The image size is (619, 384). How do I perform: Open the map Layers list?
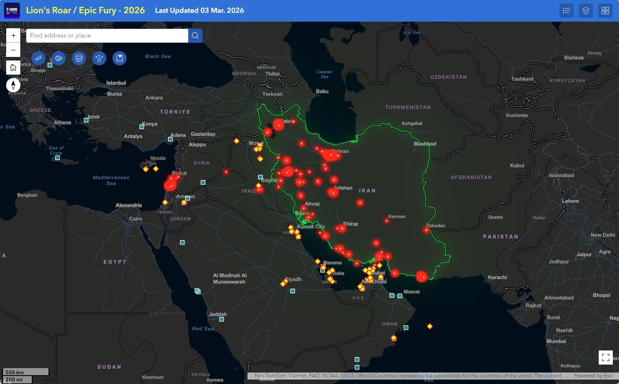click(x=586, y=11)
